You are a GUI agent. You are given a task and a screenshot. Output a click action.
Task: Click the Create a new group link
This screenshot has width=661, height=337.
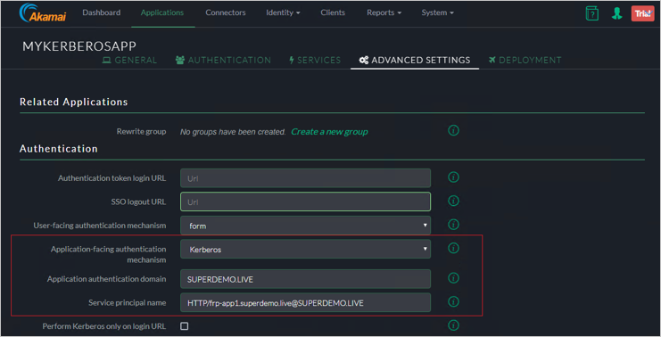(x=329, y=132)
